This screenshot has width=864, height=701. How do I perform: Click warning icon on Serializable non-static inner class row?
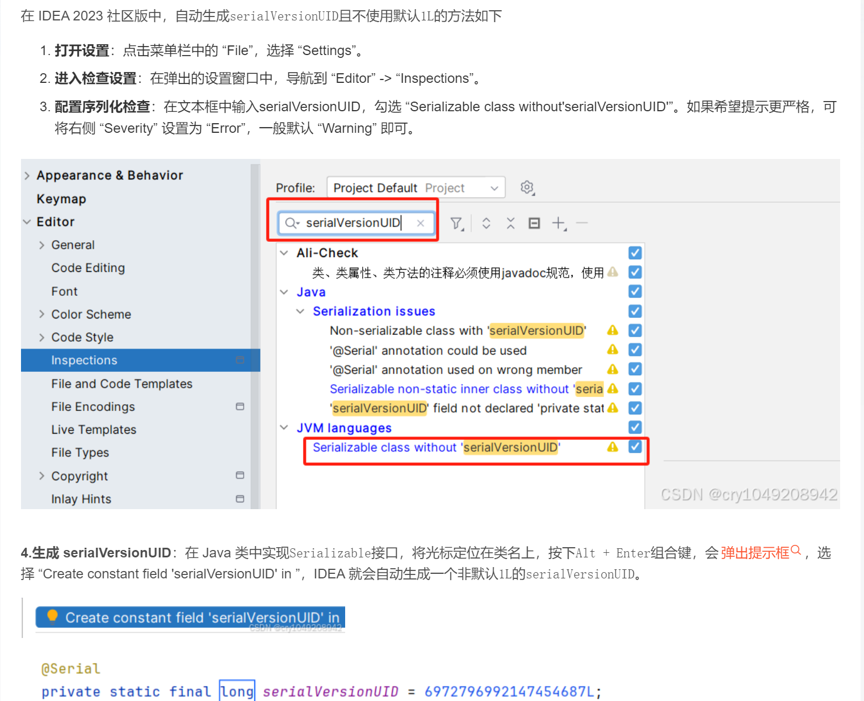[x=613, y=389]
